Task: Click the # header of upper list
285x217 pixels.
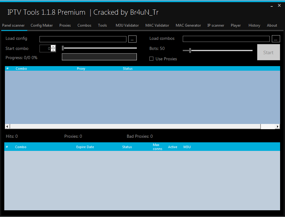Action: [7, 69]
